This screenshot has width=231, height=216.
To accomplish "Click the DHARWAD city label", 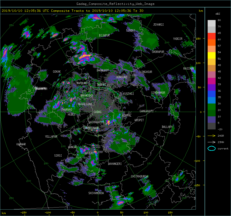I will (67, 110).
